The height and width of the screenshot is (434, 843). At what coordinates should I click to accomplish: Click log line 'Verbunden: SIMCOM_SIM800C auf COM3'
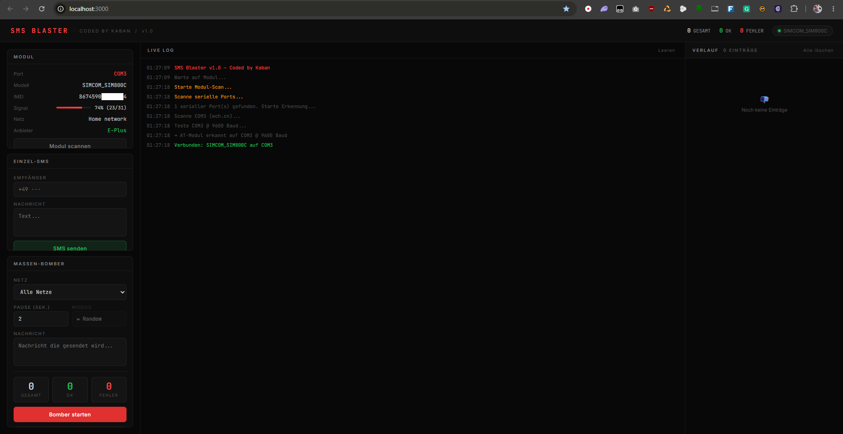(x=223, y=145)
